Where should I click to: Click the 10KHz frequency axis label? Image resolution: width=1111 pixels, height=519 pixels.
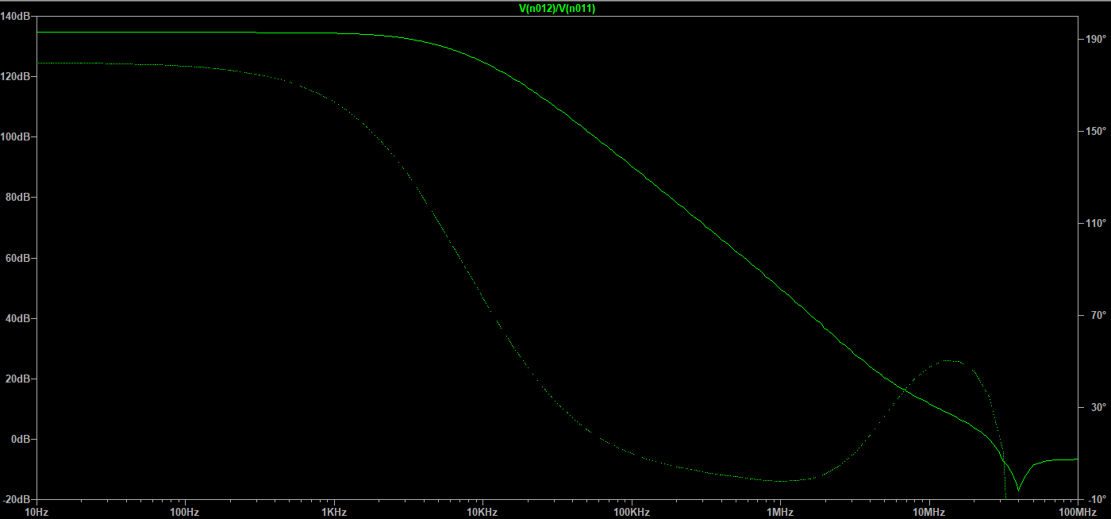(482, 512)
